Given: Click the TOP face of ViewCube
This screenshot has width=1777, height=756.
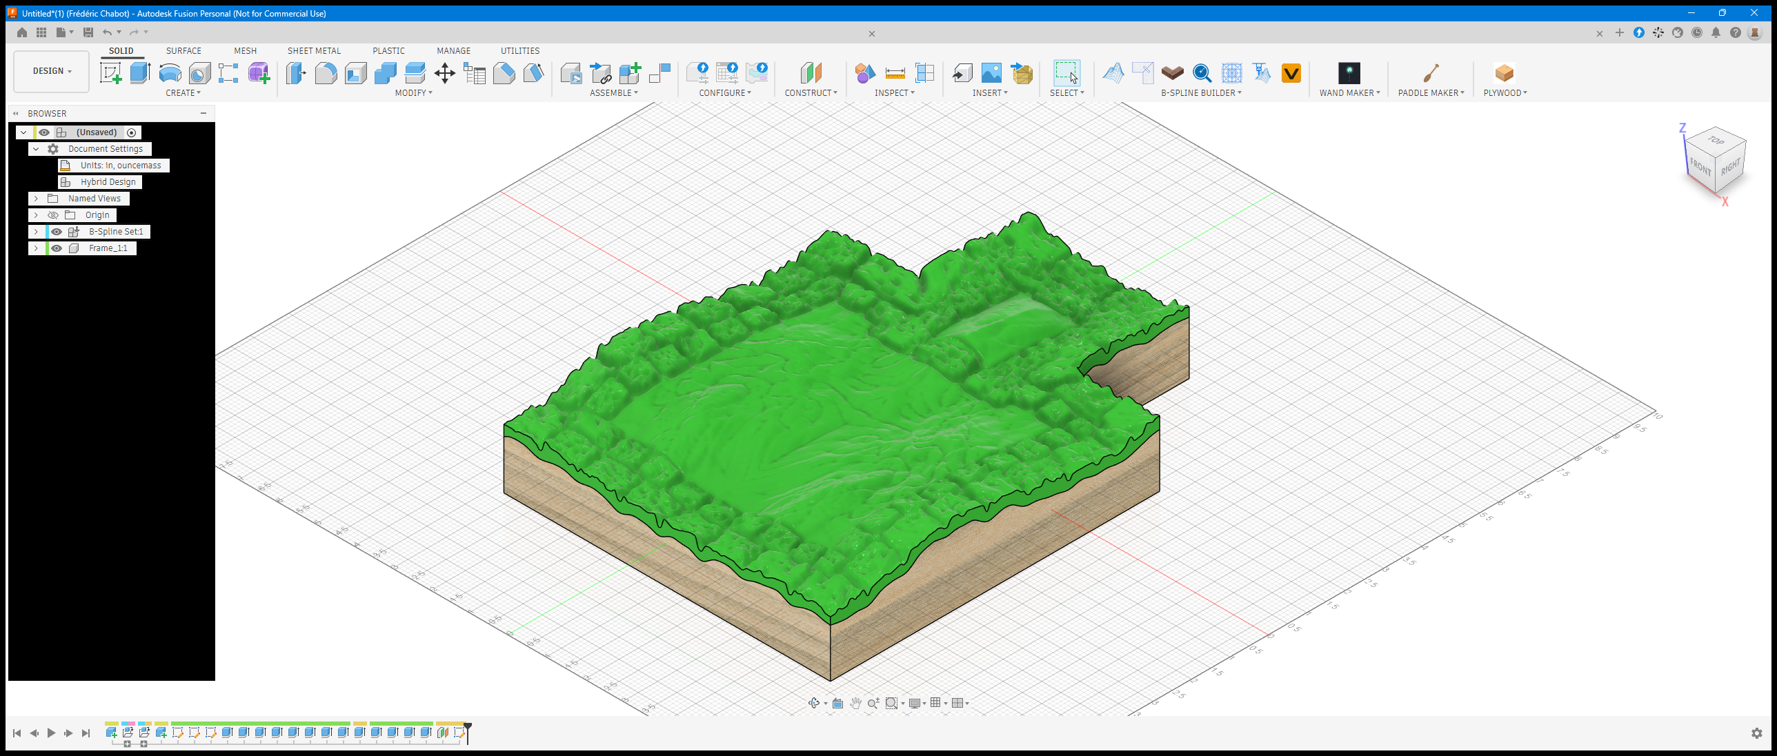Looking at the screenshot, I should coord(1716,140).
